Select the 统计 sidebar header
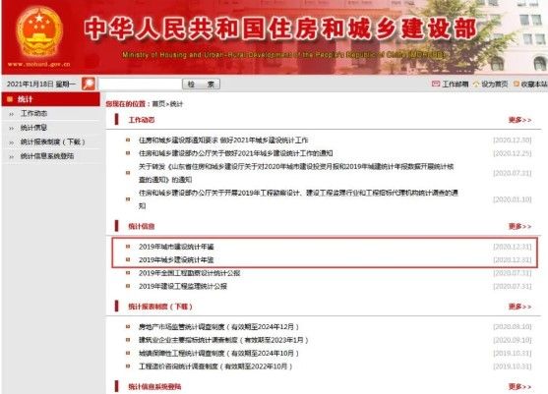The height and width of the screenshot is (394, 548). click(x=51, y=99)
